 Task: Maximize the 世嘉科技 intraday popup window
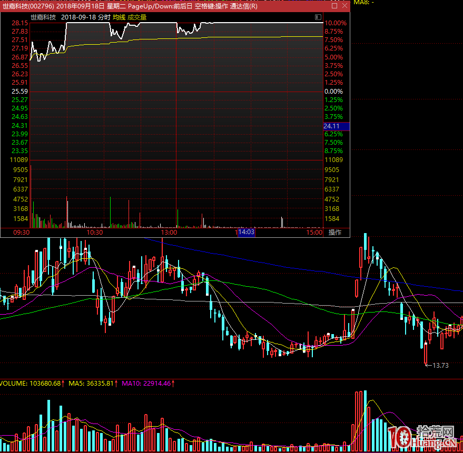pyautogui.click(x=334, y=6)
